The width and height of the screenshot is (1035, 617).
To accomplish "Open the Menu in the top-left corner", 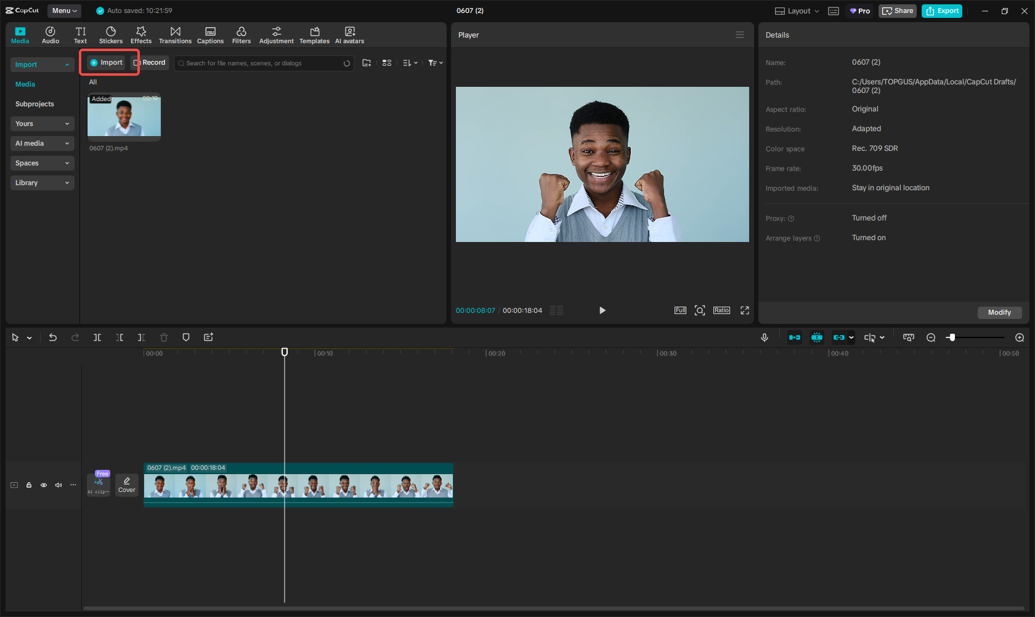I will point(64,10).
